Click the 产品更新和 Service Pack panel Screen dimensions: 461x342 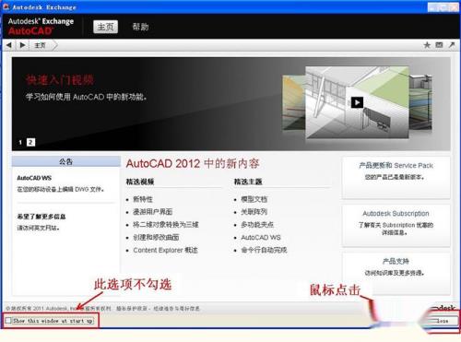tap(396, 178)
